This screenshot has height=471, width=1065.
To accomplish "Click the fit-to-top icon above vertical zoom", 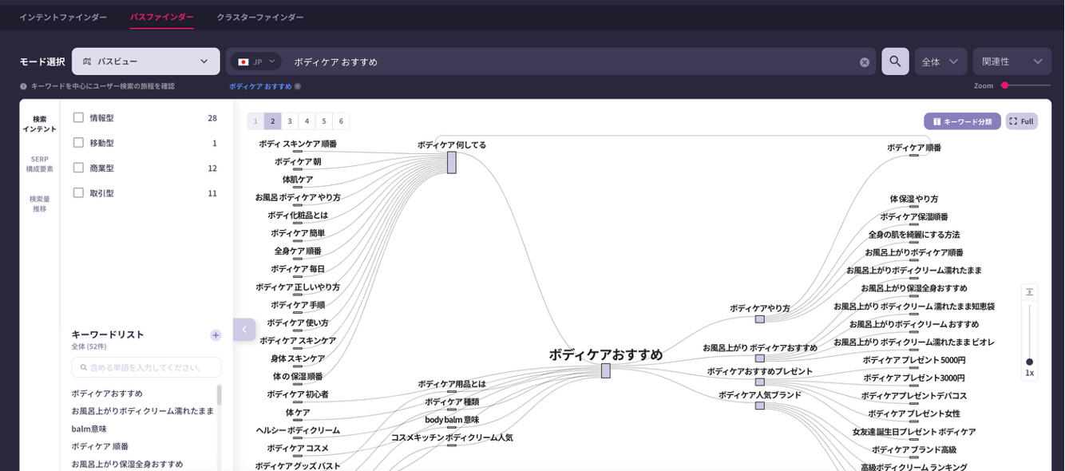I will [x=1030, y=292].
